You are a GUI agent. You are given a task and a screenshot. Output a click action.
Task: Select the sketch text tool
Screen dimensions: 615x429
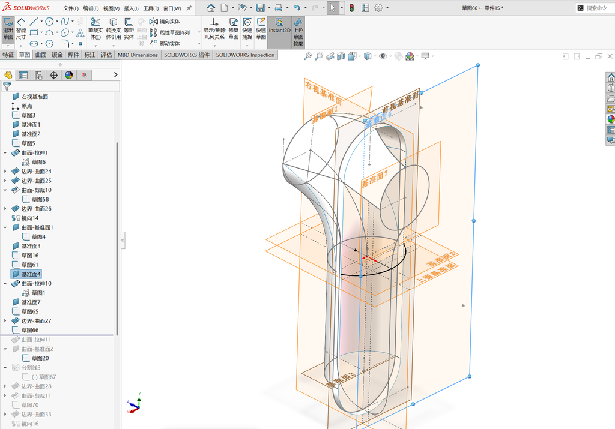[80, 32]
